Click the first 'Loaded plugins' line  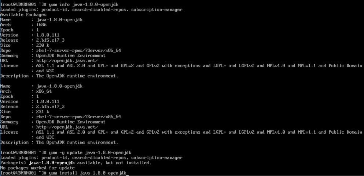91,9
